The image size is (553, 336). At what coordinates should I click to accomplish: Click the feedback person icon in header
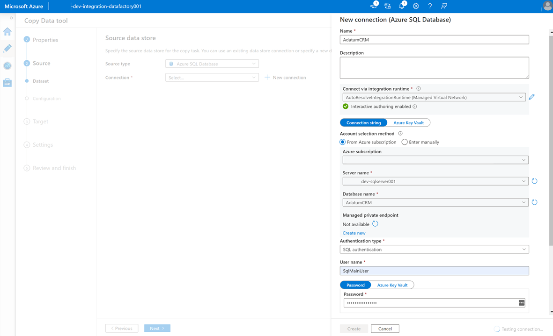click(x=444, y=6)
